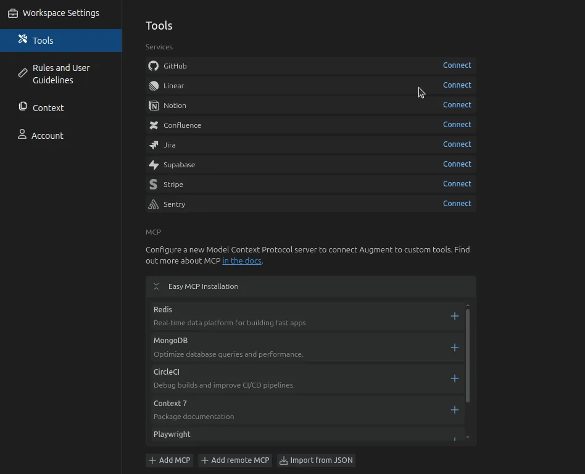Click Import from JSON button

tap(316, 460)
